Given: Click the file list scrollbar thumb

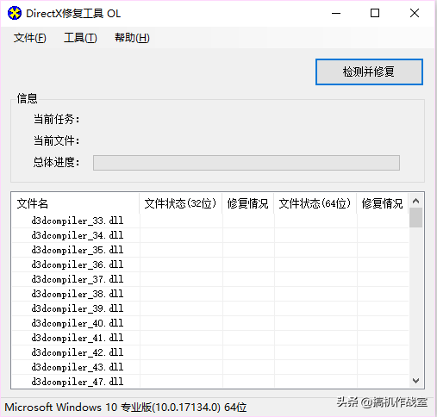Looking at the screenshot, I should [x=415, y=218].
